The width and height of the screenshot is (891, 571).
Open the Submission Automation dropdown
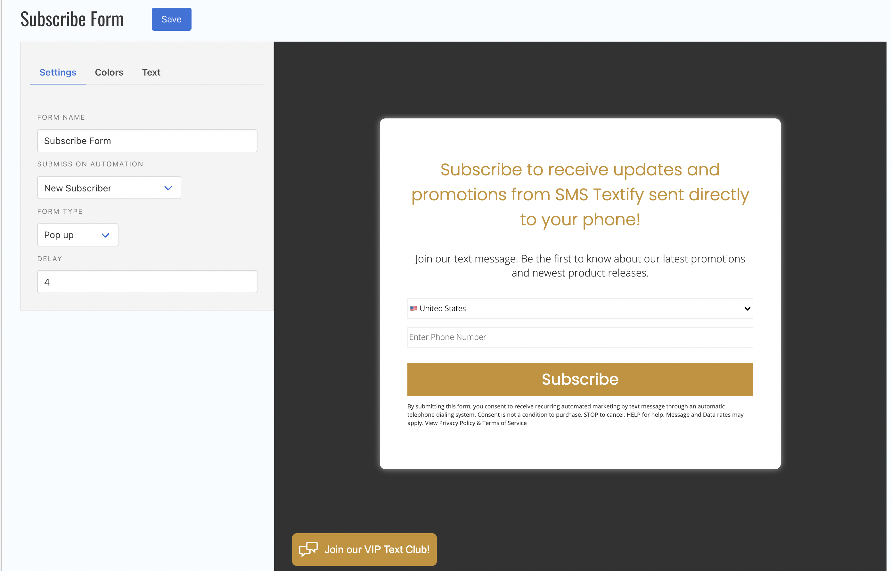[x=109, y=188]
